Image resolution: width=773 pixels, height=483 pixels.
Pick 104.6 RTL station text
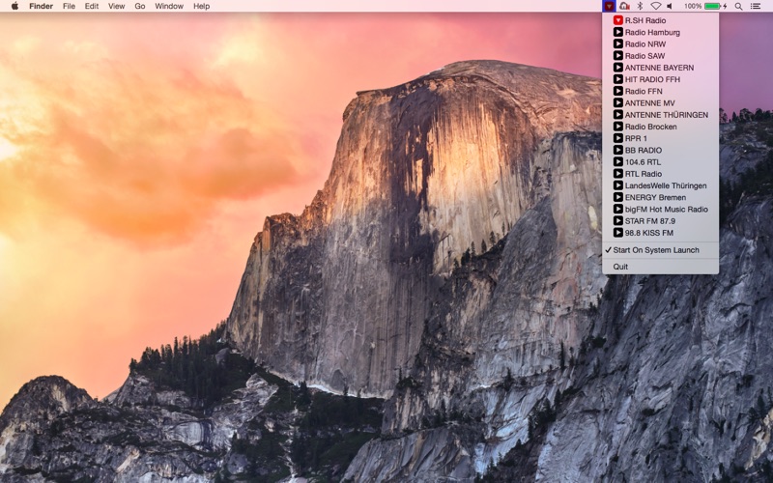(x=643, y=162)
